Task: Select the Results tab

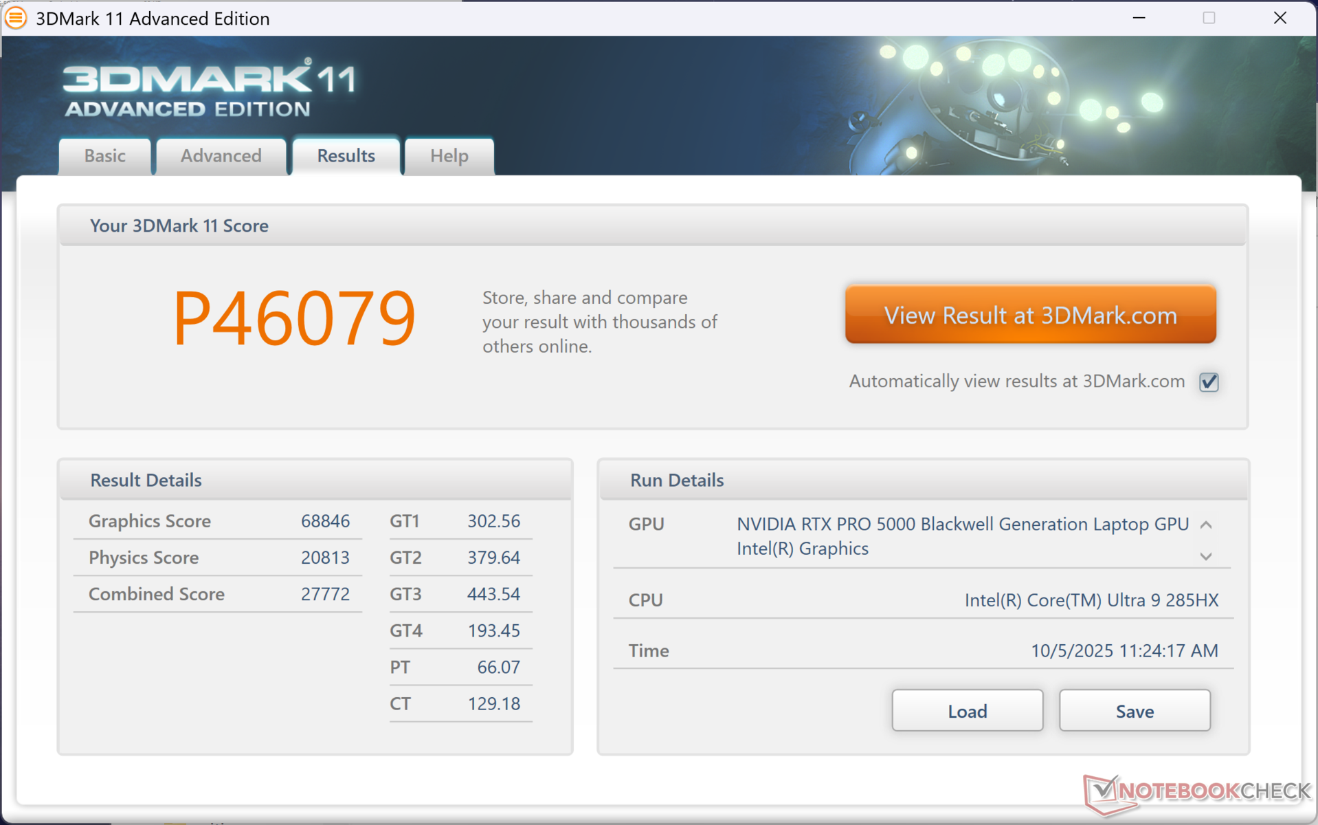Action: (x=346, y=156)
